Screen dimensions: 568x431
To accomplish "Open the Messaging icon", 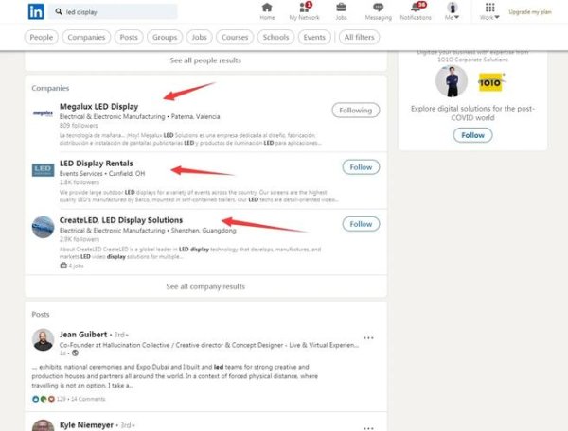I will pos(378,11).
